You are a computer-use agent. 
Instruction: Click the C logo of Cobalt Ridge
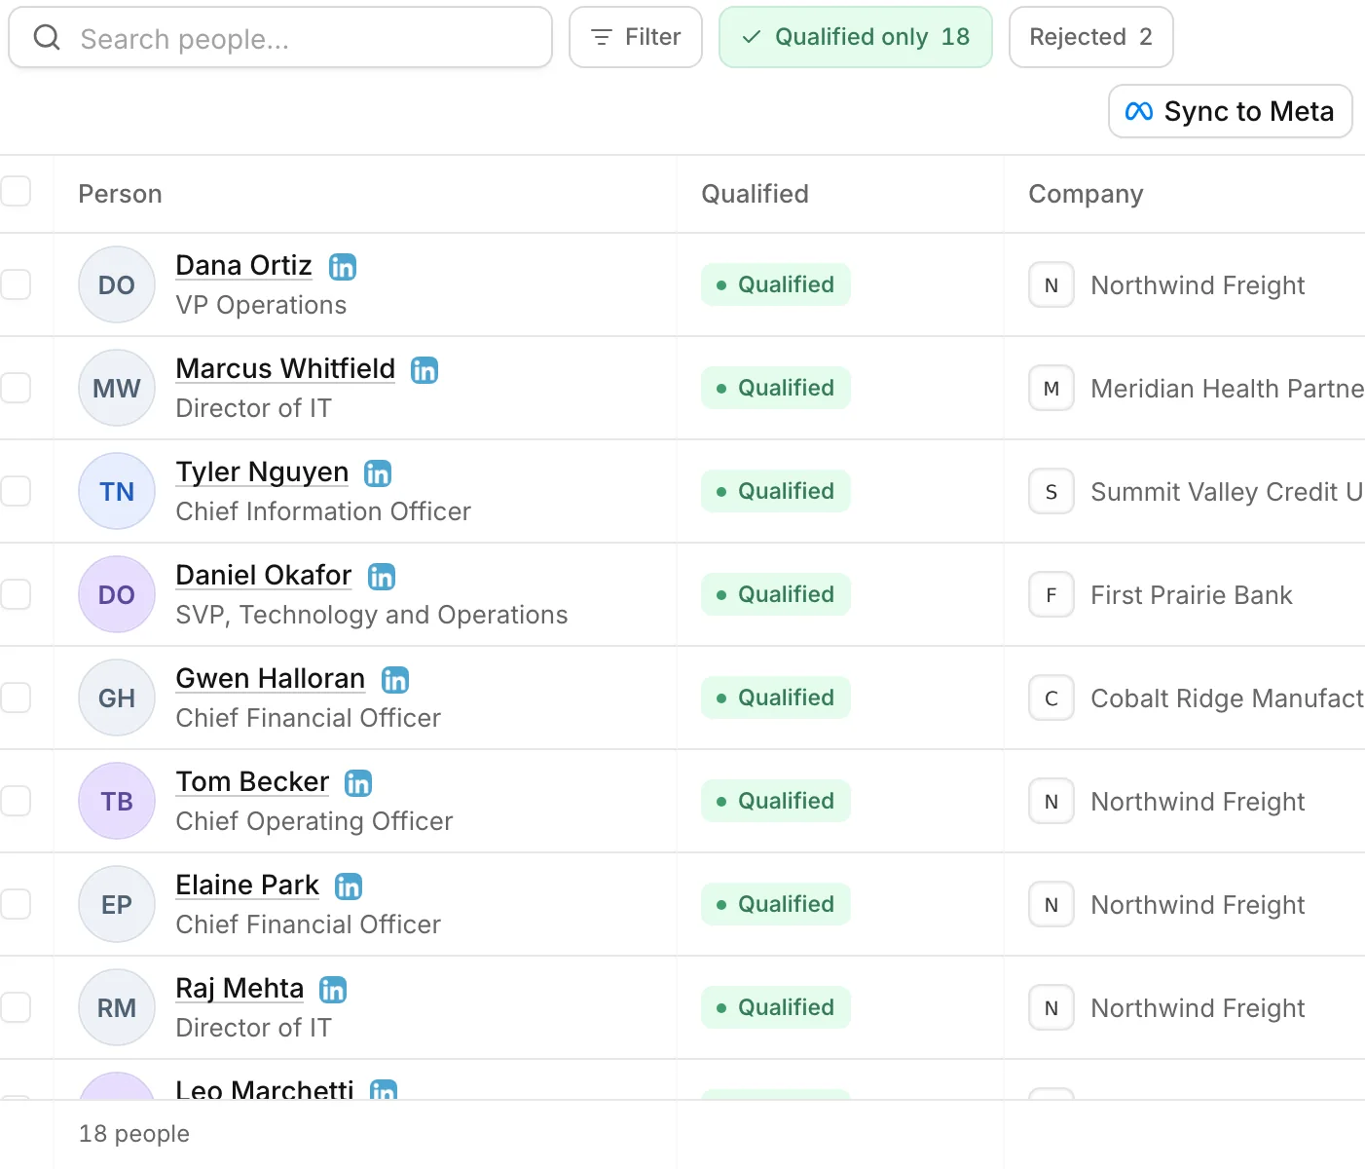click(x=1051, y=698)
